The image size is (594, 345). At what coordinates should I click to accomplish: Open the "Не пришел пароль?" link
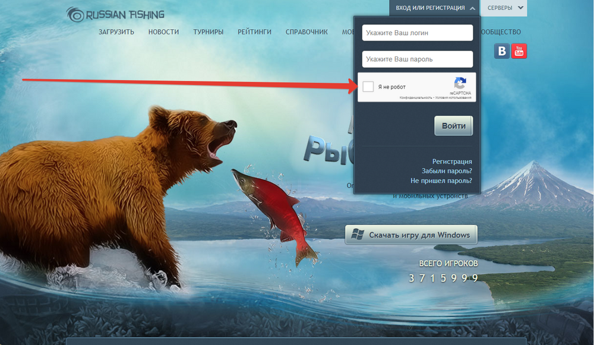[x=441, y=181]
